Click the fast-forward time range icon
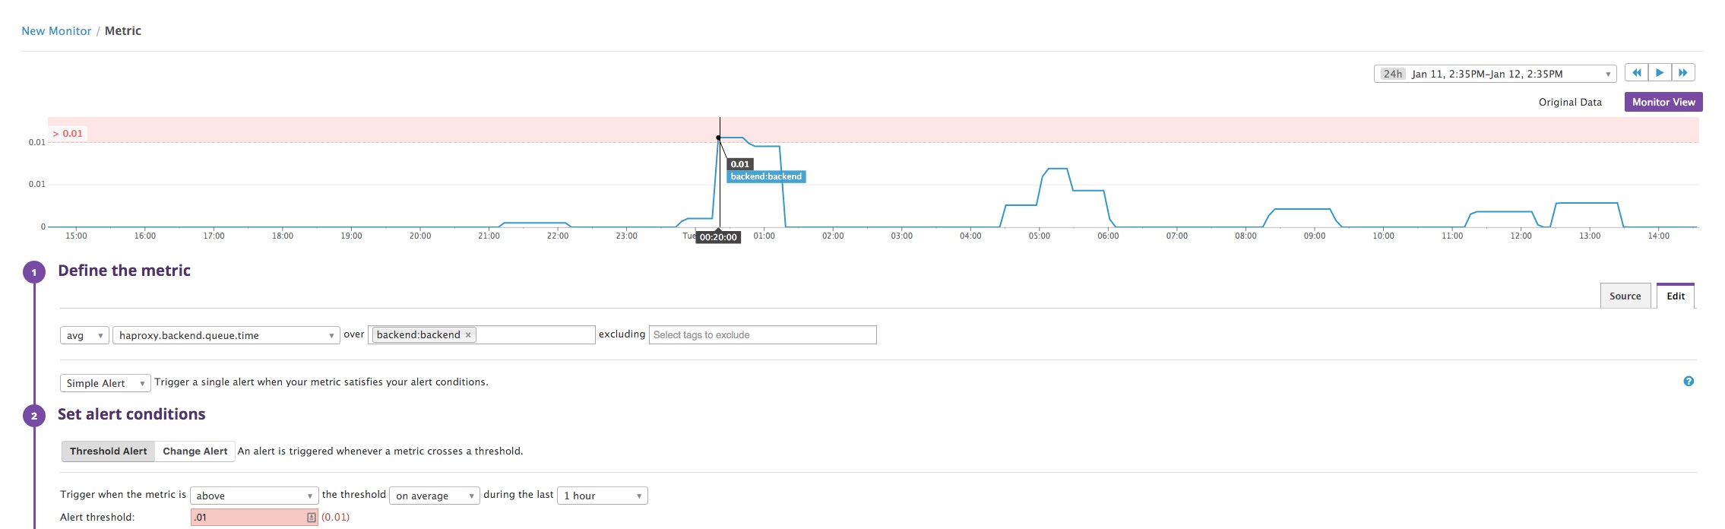1725x529 pixels. (x=1683, y=73)
